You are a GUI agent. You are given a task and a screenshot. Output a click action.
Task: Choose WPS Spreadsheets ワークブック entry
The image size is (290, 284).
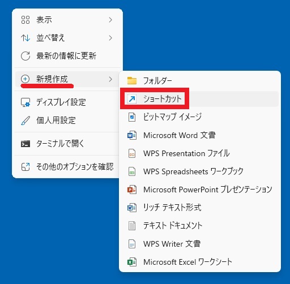pos(200,171)
